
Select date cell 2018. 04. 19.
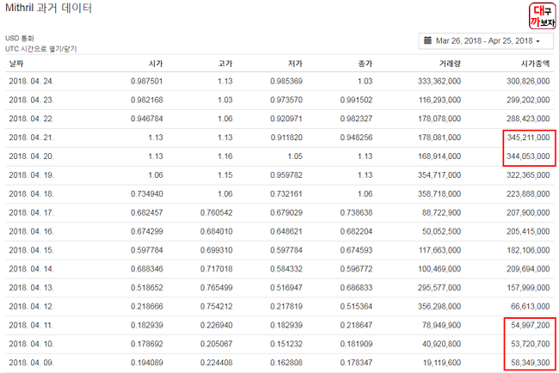[x=31, y=175]
